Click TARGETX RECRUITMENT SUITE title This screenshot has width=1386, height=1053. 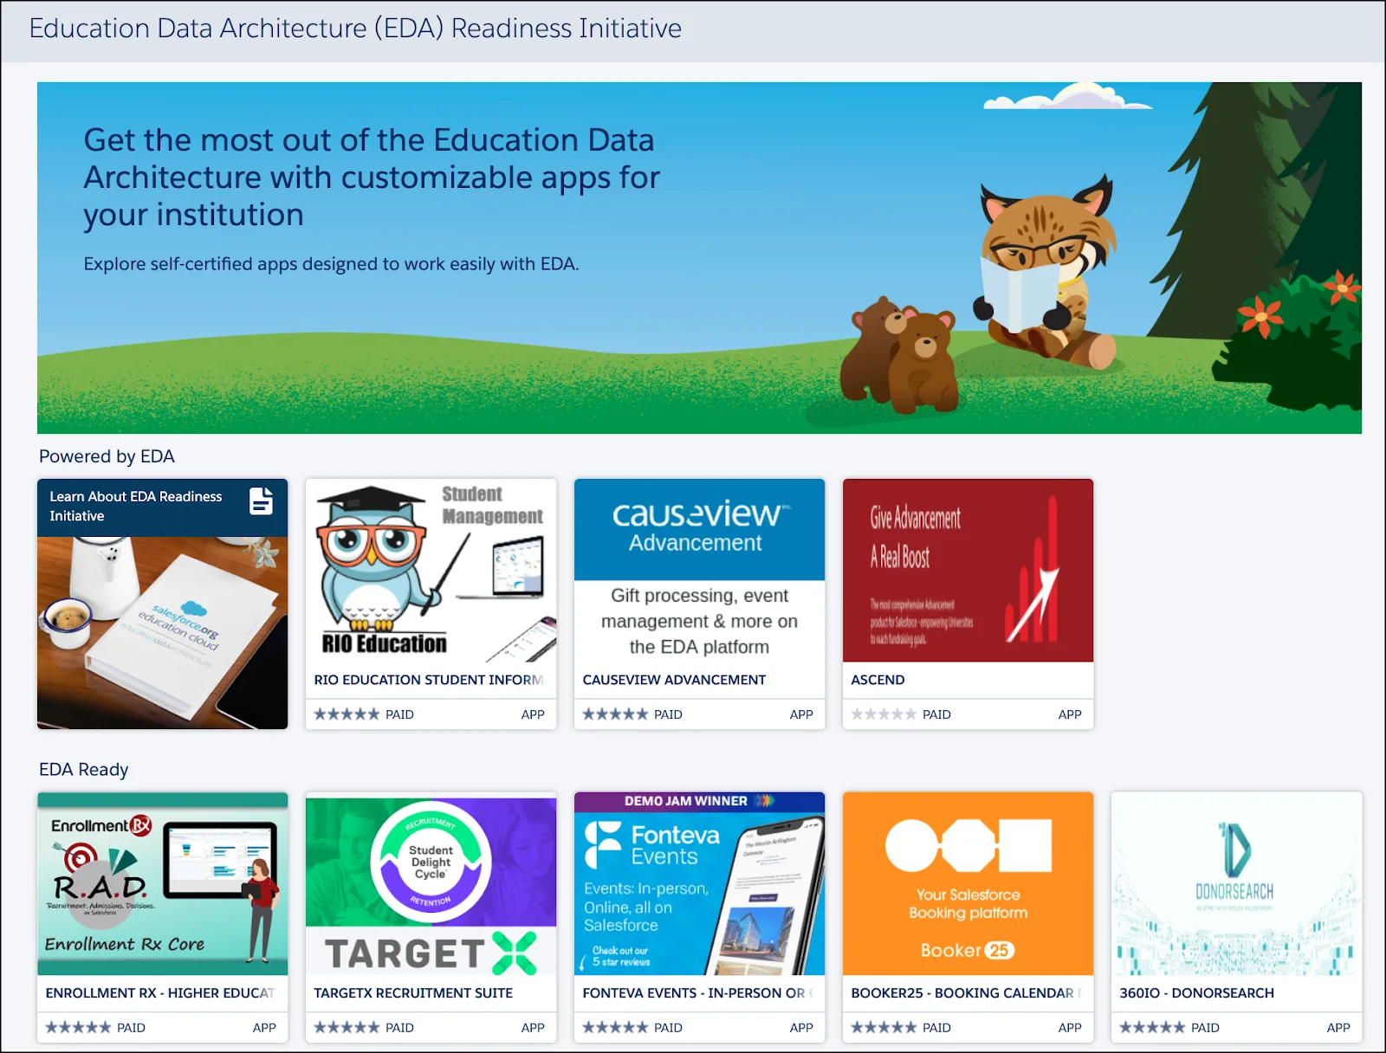point(413,993)
